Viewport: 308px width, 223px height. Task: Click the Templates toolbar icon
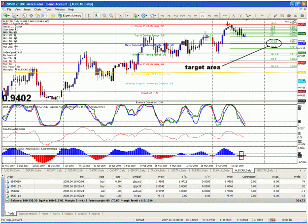[152, 16]
